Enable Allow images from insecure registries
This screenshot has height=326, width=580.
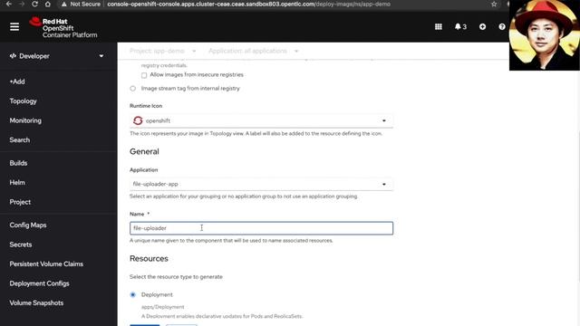click(x=144, y=75)
